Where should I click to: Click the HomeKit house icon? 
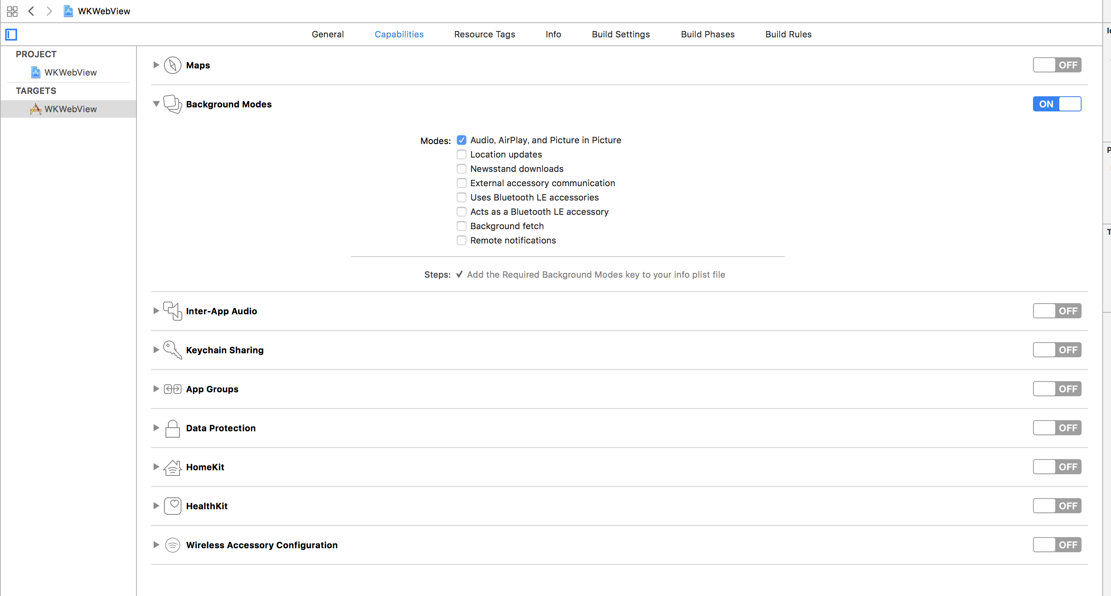click(x=173, y=467)
